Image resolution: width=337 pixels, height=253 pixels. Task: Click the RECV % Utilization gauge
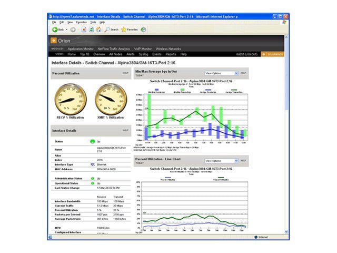(x=71, y=100)
